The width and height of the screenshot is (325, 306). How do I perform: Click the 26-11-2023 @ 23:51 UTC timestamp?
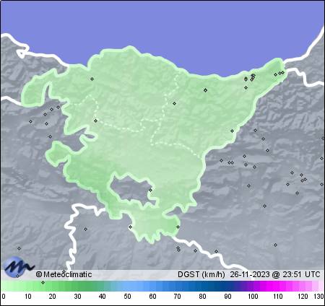(x=275, y=274)
